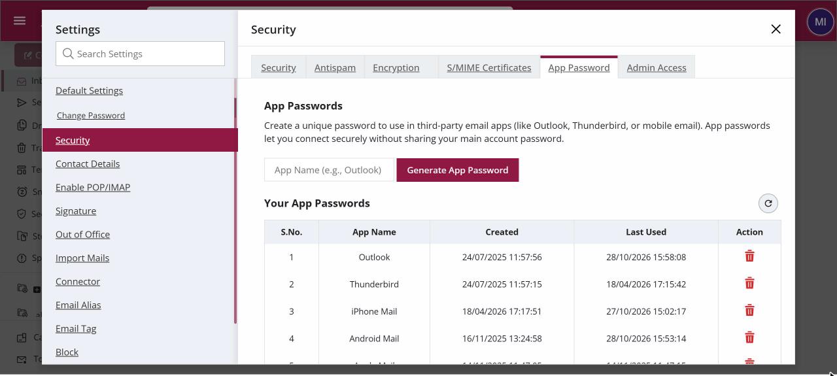Click the Snoozed alarm clock icon in background sidebar

(x=22, y=192)
